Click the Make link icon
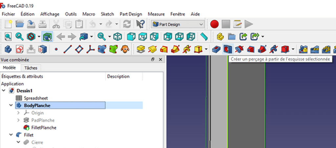Viewport: 336px width, 148px height. point(243,37)
